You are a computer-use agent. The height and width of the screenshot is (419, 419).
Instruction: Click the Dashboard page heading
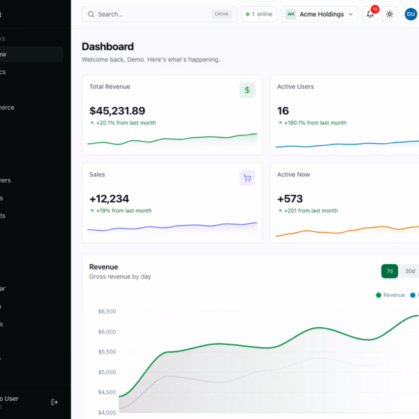point(108,47)
